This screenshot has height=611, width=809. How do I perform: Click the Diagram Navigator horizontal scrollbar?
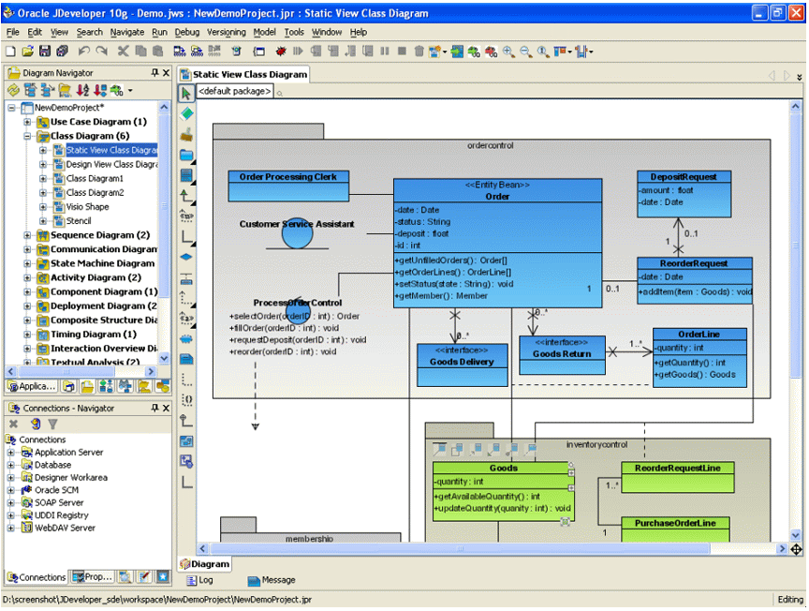pos(81,372)
